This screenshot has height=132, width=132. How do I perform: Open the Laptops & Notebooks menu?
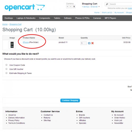[26, 18]
